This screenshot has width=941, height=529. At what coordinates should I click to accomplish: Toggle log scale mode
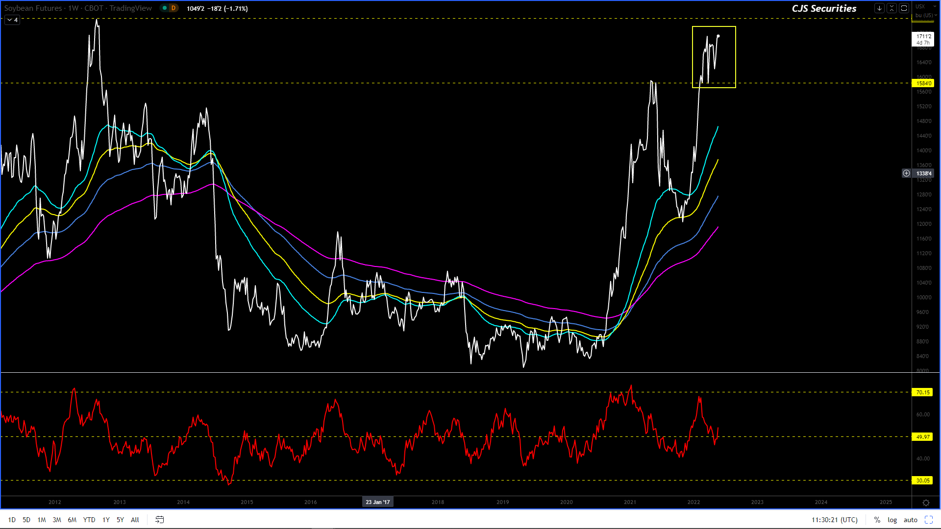pyautogui.click(x=892, y=520)
